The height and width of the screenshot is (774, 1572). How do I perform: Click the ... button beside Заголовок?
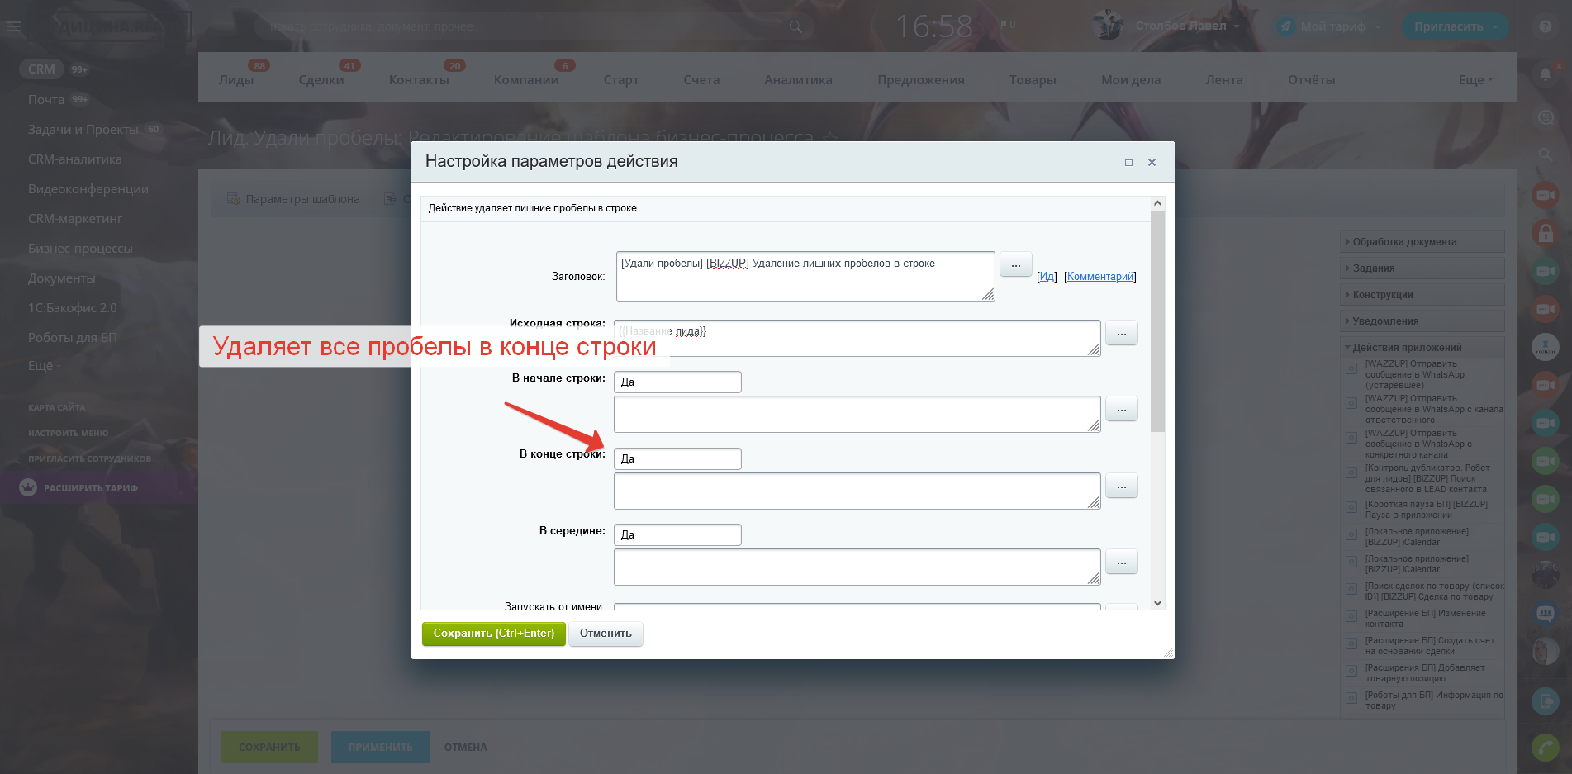(x=1016, y=264)
